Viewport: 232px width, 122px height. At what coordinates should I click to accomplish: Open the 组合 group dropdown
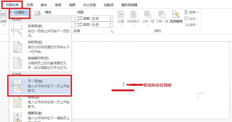pos(191,18)
